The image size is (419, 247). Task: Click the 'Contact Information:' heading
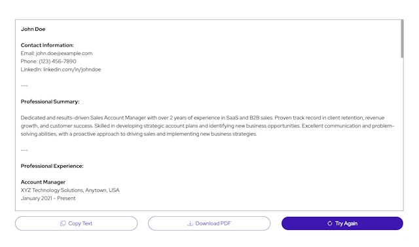pos(47,45)
